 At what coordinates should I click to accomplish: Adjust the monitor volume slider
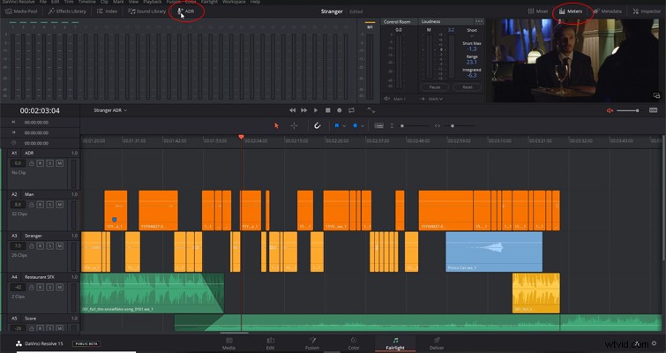[628, 110]
